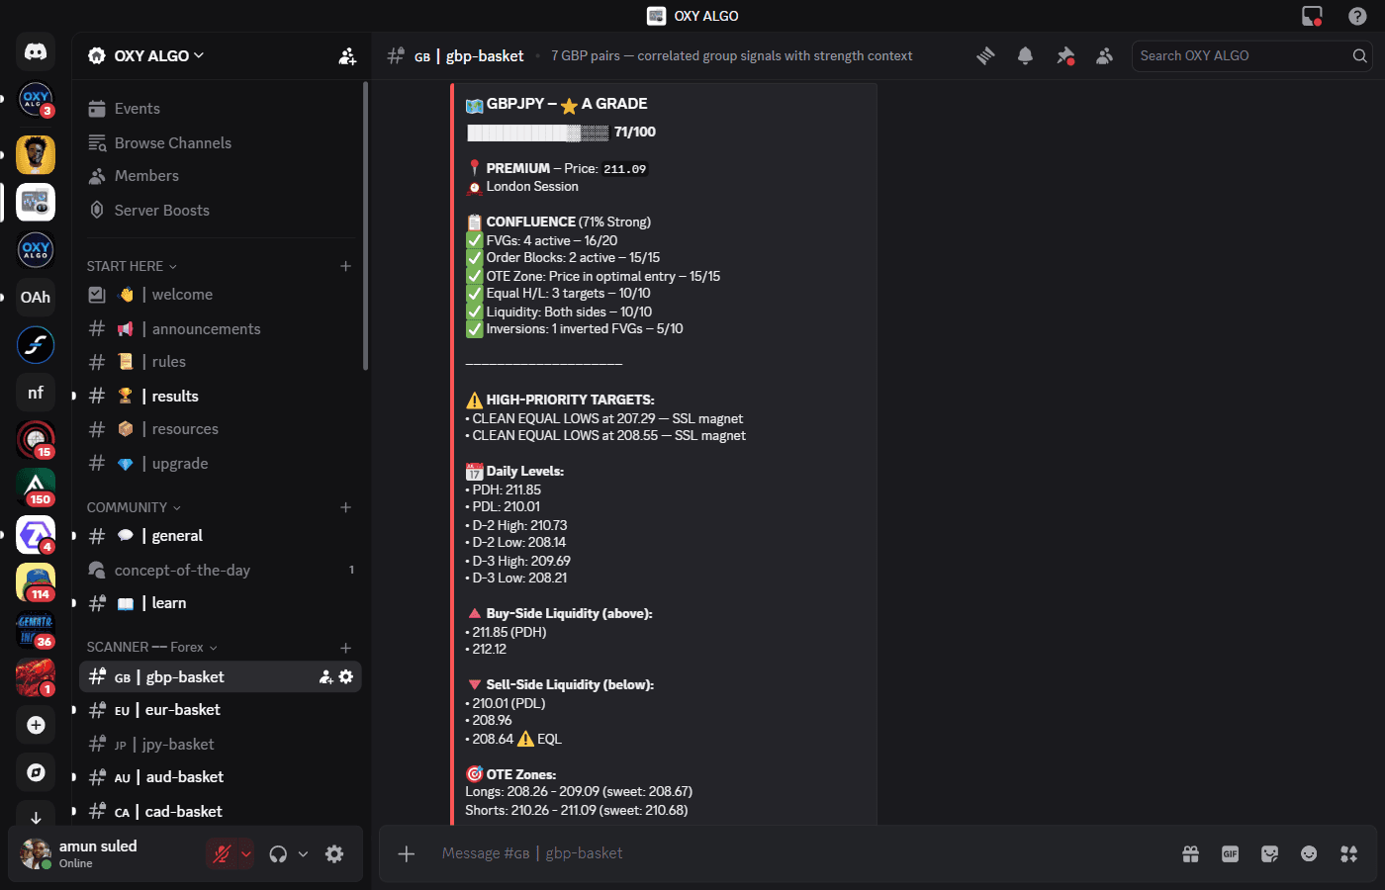Open the Events page
The image size is (1385, 890).
(137, 108)
